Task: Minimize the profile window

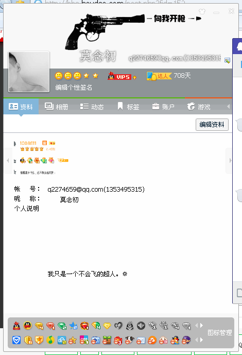Action: [216, 12]
